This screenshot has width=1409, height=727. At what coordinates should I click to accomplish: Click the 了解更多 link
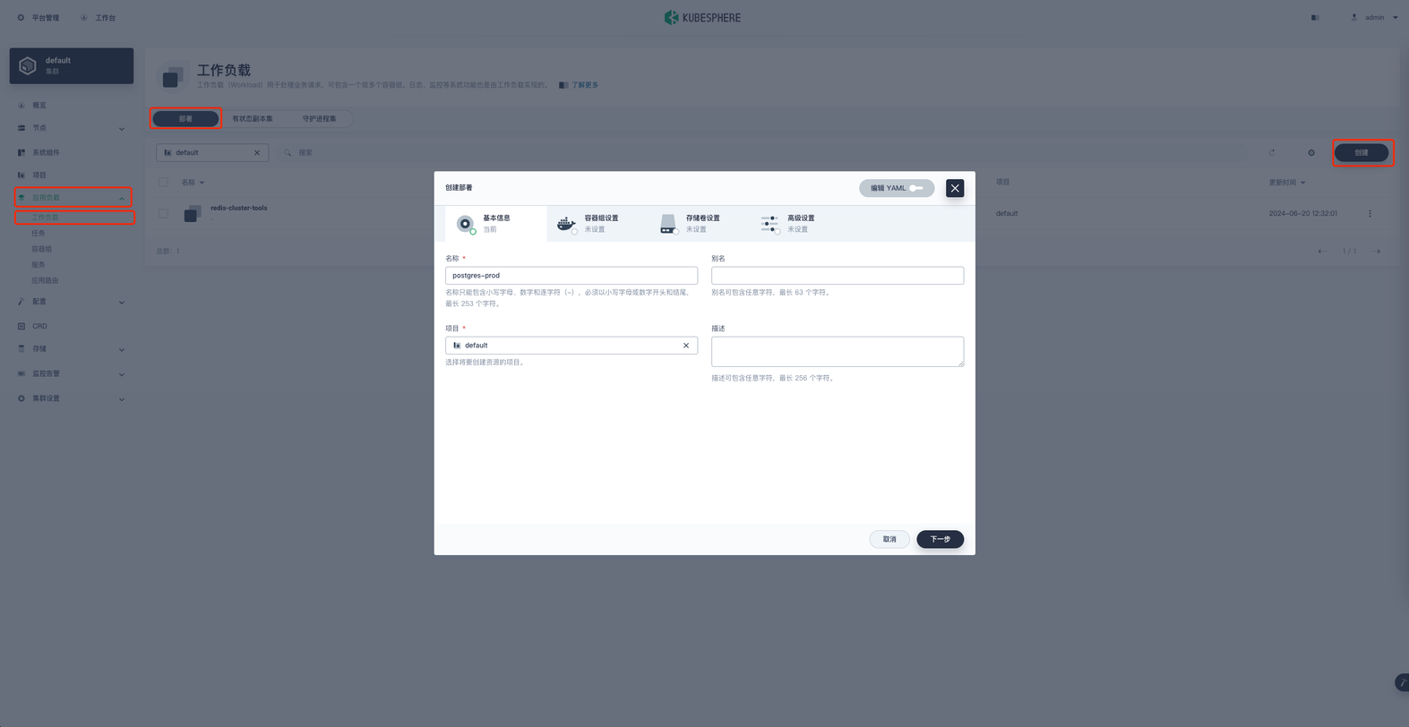click(x=585, y=86)
